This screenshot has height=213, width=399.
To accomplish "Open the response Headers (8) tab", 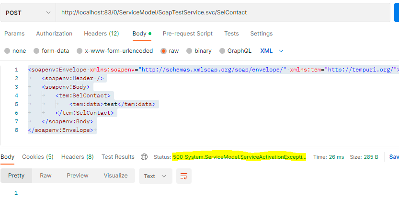I will 78,157.
